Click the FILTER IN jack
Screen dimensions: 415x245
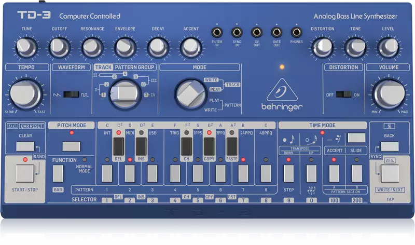coord(217,33)
